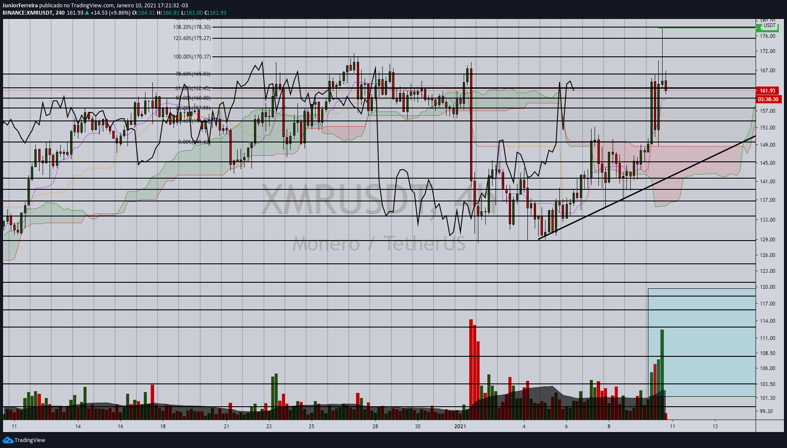Select the light blue projection rectangle
Image resolution: width=787 pixels, height=448 pixels.
(x=702, y=343)
